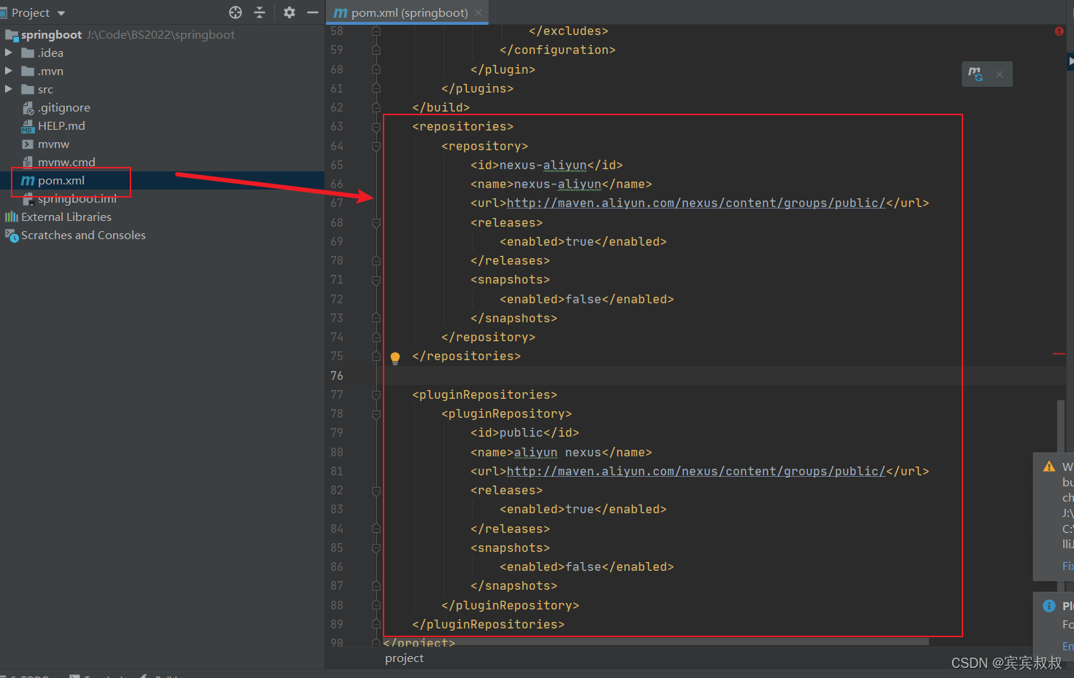Click the yellow intention lightbulb

pyautogui.click(x=395, y=357)
